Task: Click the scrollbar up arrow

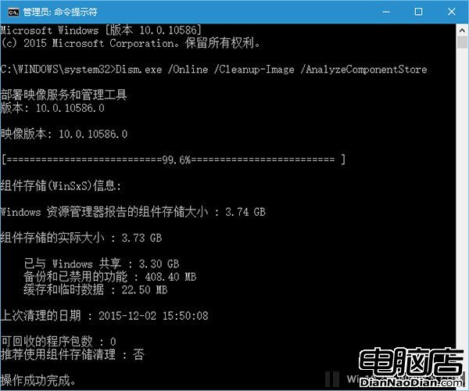Action: point(462,30)
